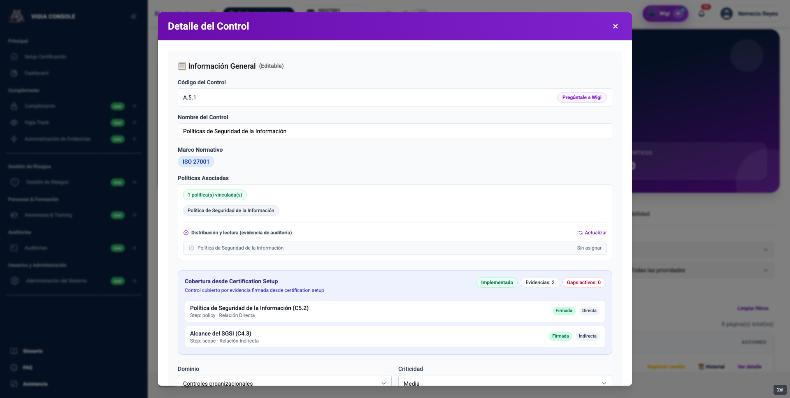Click the Gestión de Riesgos sidebar icon
Viewport: 790px width, 398px height.
(x=15, y=182)
